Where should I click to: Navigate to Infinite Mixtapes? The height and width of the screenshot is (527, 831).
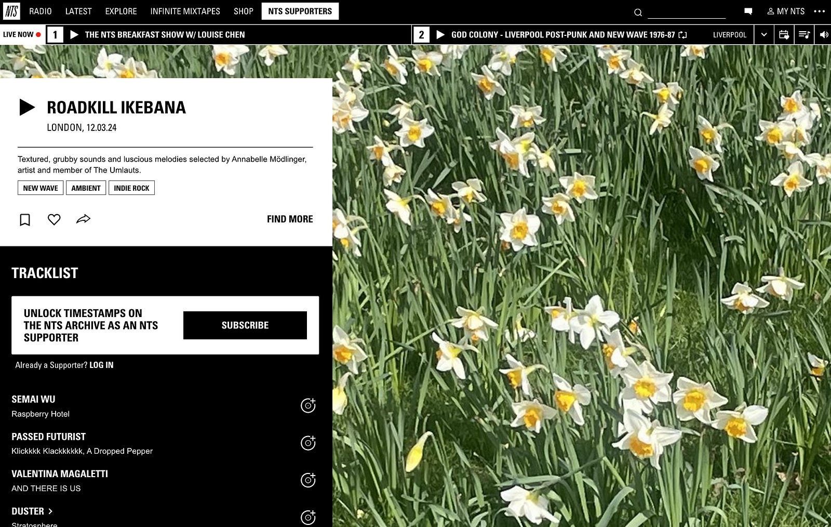coord(185,11)
